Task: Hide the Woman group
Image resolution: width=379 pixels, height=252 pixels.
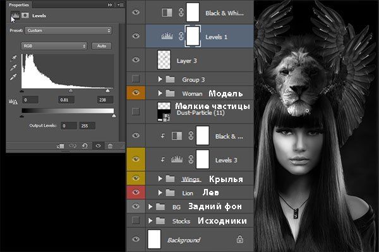Action: click(x=136, y=93)
